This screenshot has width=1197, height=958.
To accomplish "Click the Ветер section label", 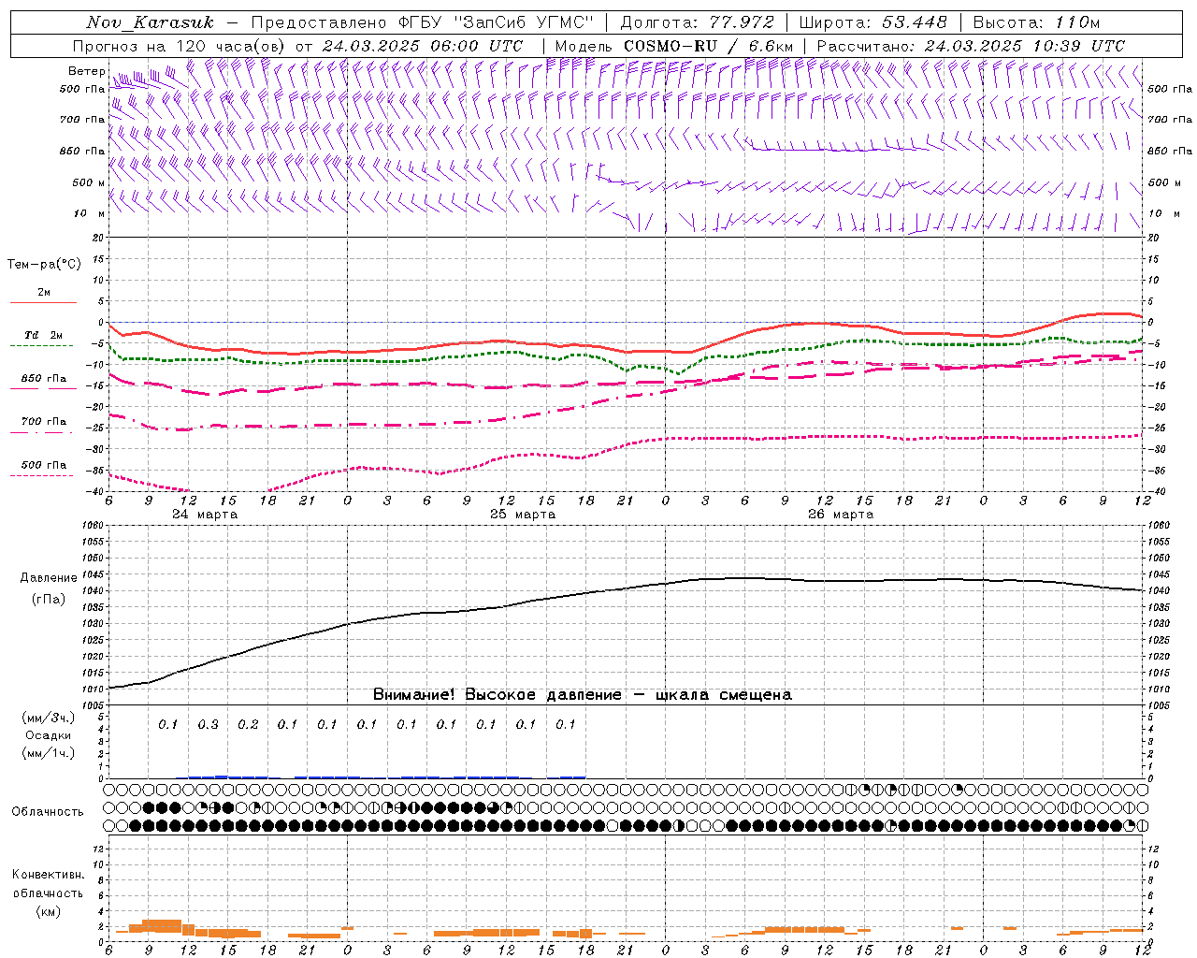I will (x=87, y=71).
